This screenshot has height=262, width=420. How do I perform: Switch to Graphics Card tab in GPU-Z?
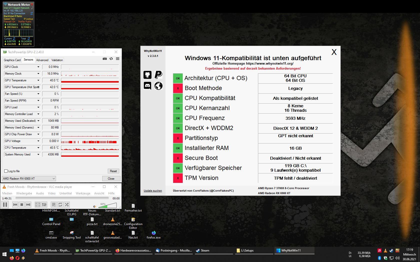[12, 60]
